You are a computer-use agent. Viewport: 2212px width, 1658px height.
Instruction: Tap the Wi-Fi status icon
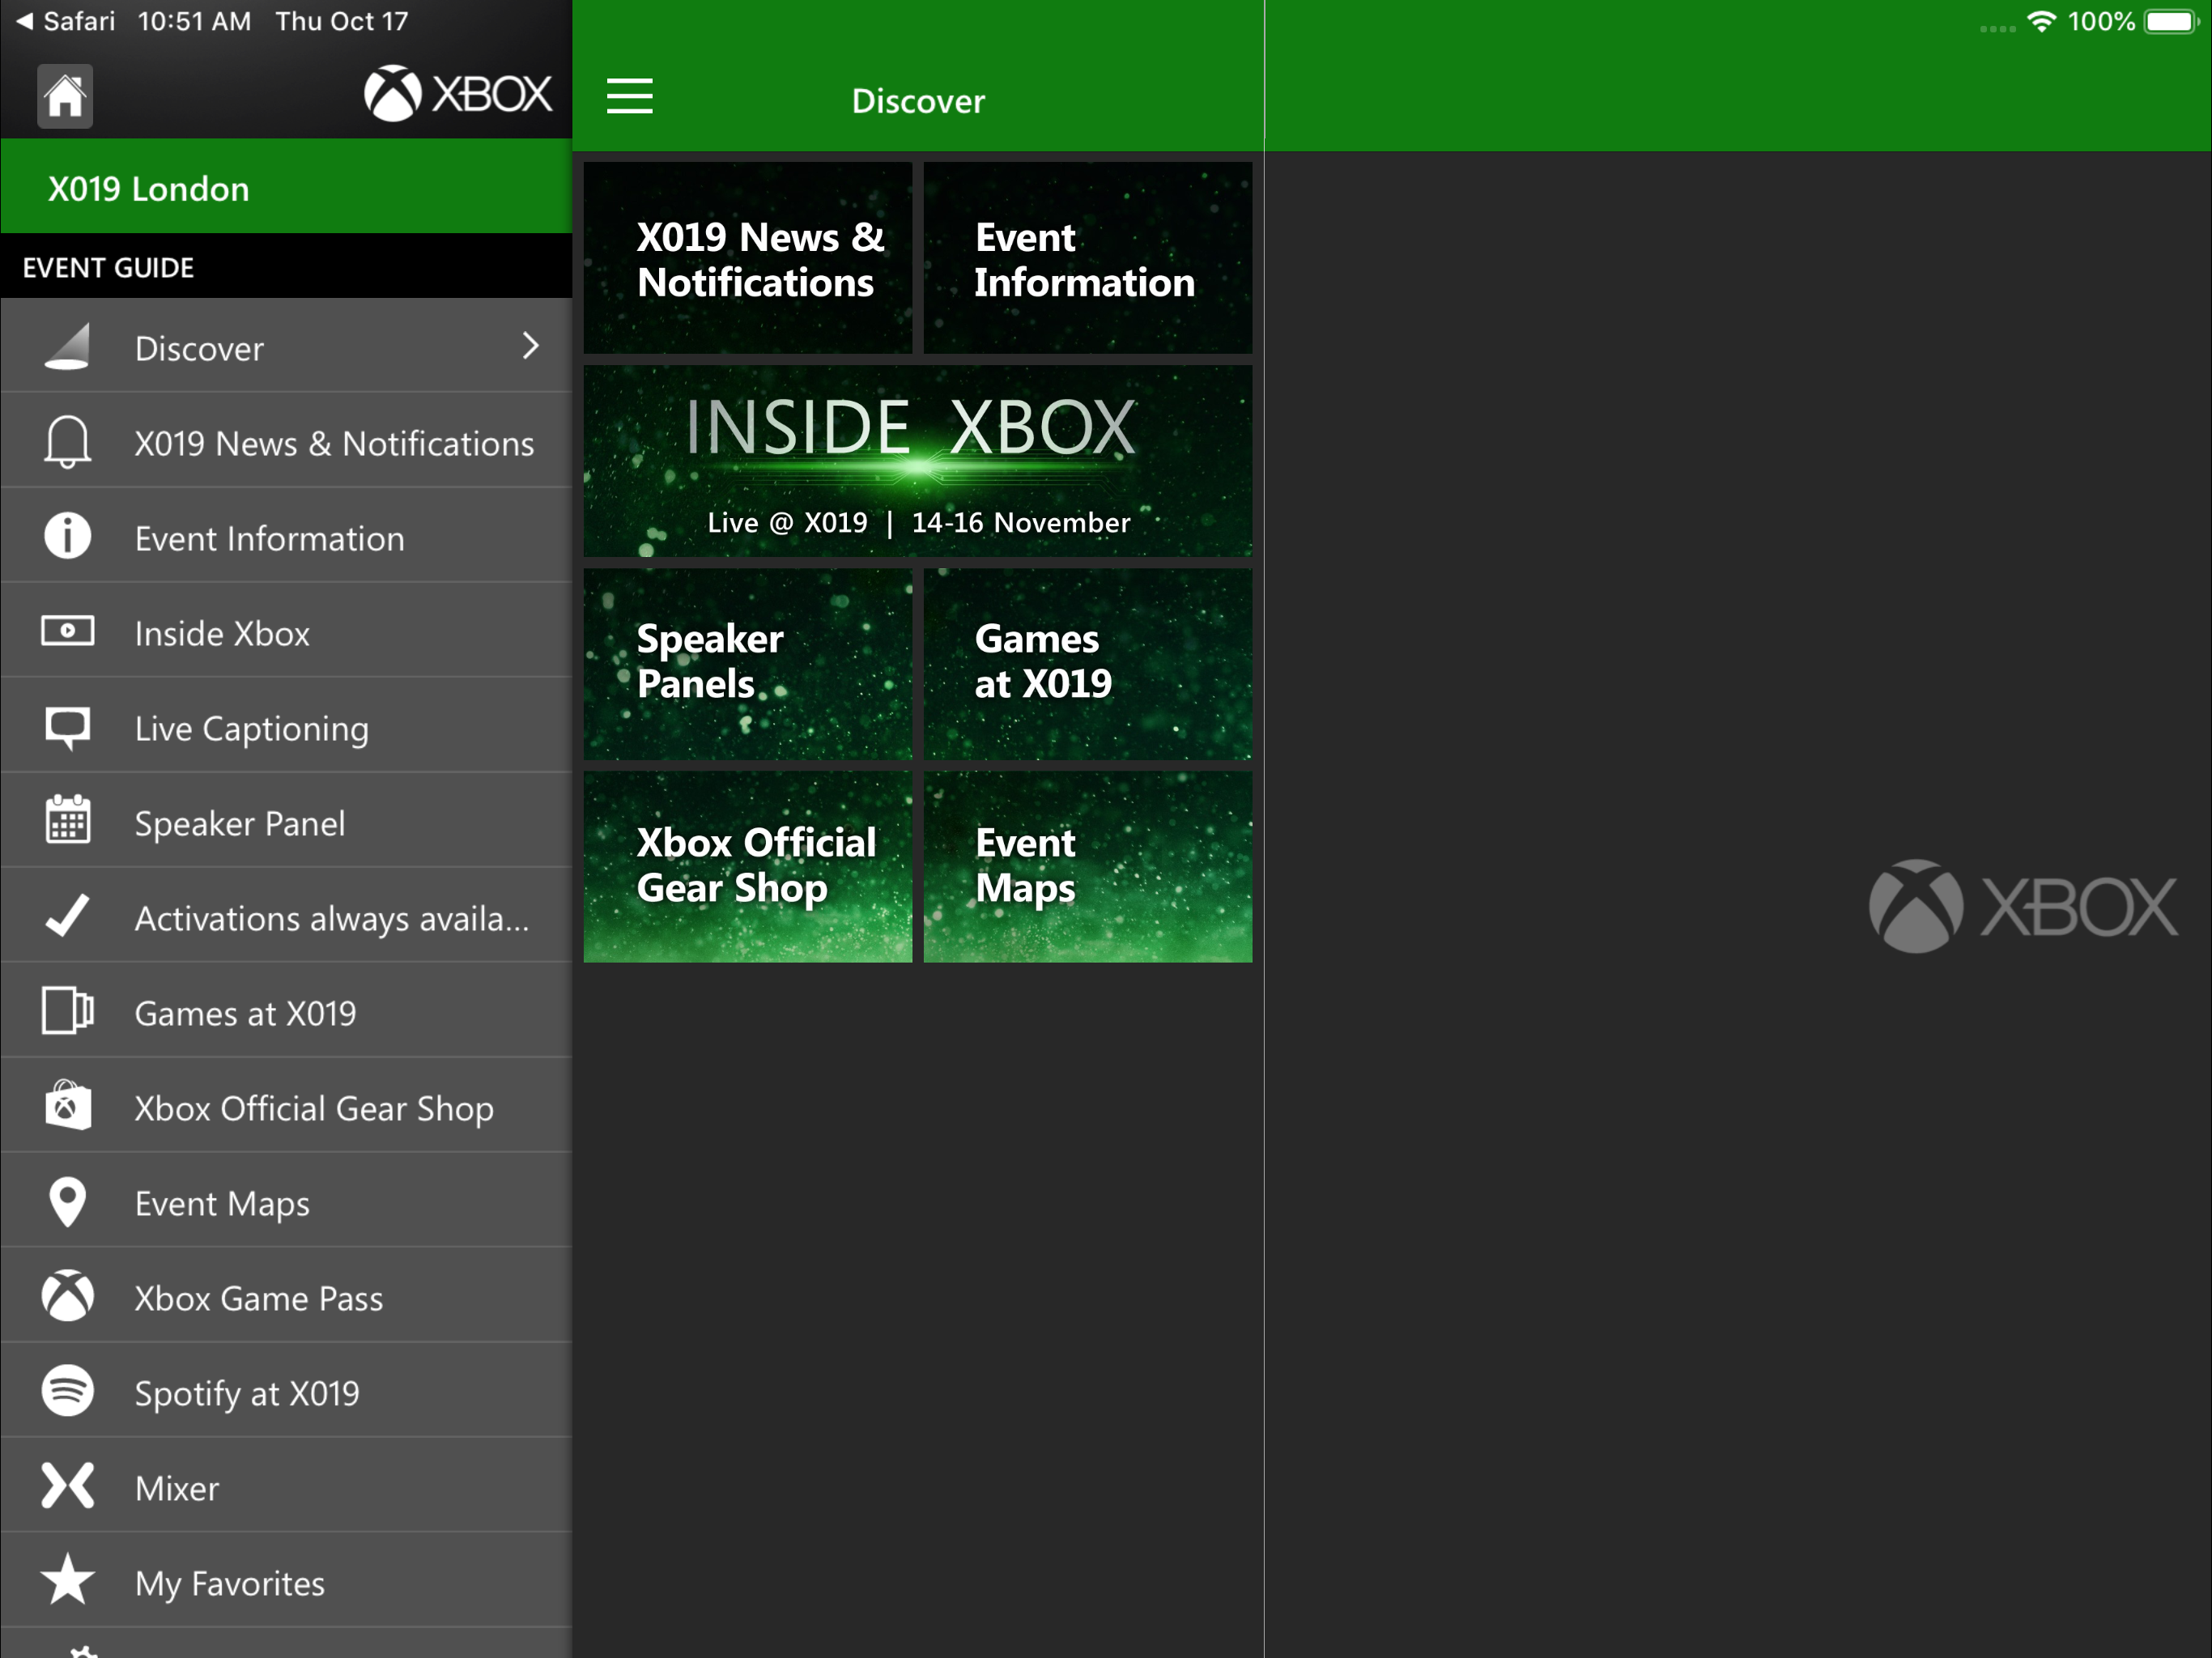point(2040,21)
